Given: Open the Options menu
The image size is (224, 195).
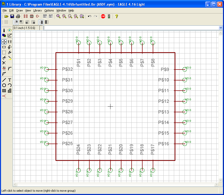Looking at the screenshot, I should (x=49, y=10).
